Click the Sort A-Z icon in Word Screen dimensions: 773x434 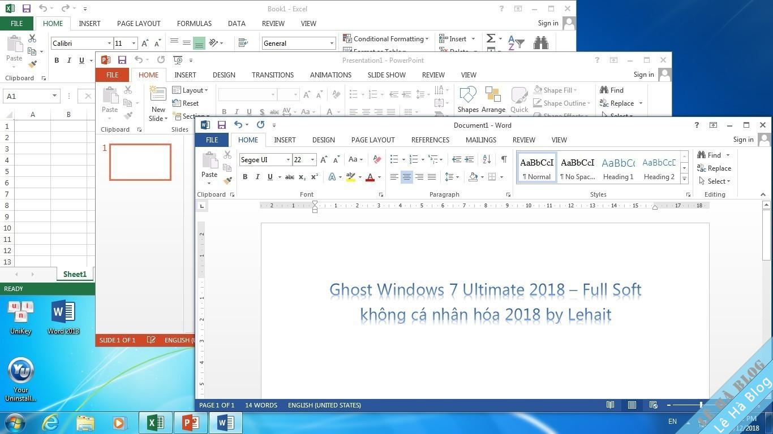[487, 160]
